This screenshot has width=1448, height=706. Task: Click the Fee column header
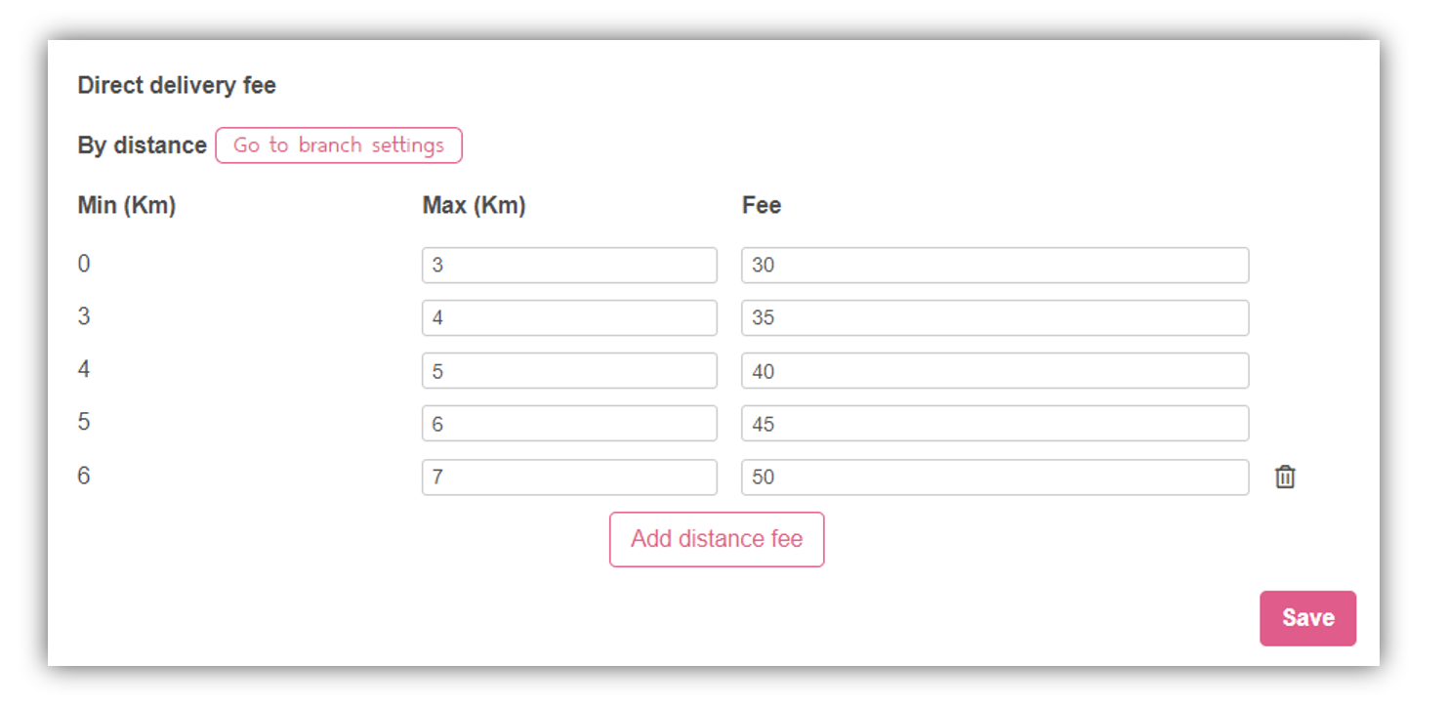click(x=762, y=206)
